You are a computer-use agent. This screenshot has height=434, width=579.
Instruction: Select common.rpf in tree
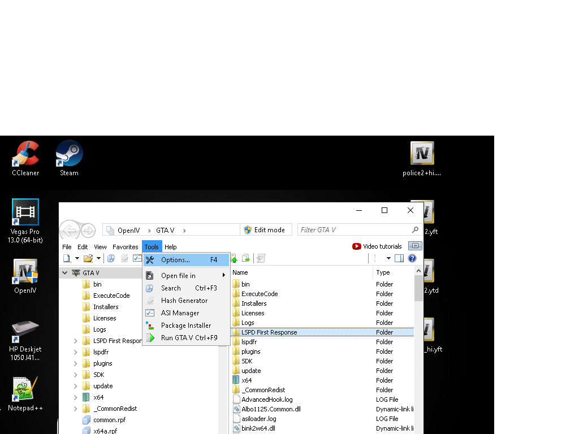(105, 420)
